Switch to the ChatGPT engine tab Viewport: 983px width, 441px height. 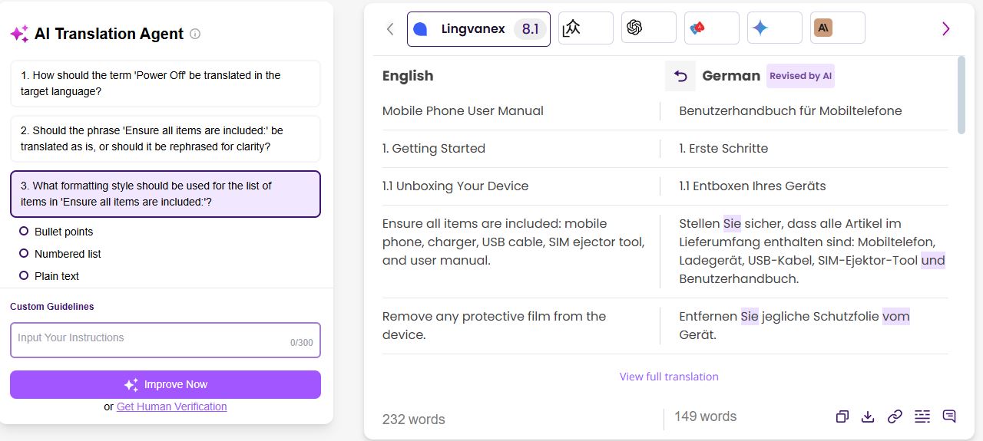click(x=648, y=28)
